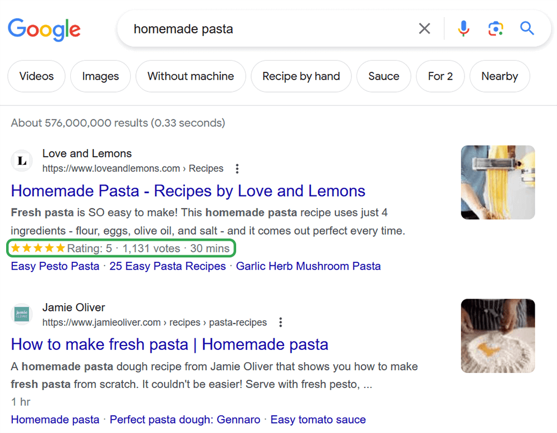
Task: Open Google Lens image search
Action: point(495,28)
